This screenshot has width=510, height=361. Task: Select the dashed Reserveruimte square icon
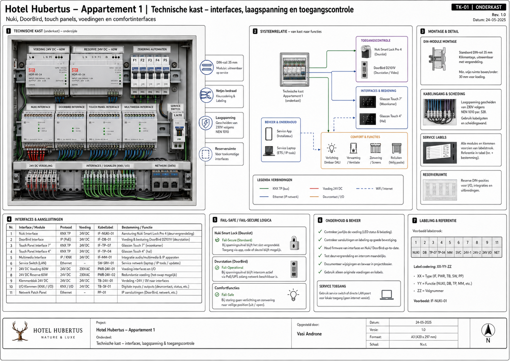[206, 154]
